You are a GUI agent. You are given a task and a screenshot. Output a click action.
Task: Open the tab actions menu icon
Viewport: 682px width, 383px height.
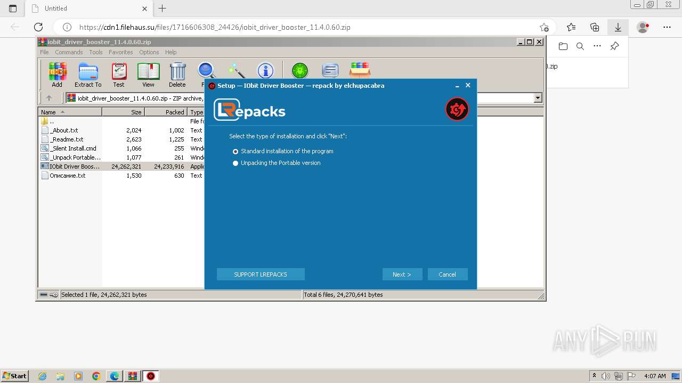[x=13, y=9]
